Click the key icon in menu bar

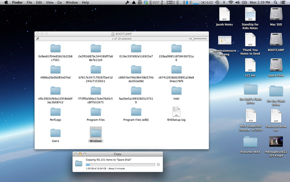click(x=127, y=3)
